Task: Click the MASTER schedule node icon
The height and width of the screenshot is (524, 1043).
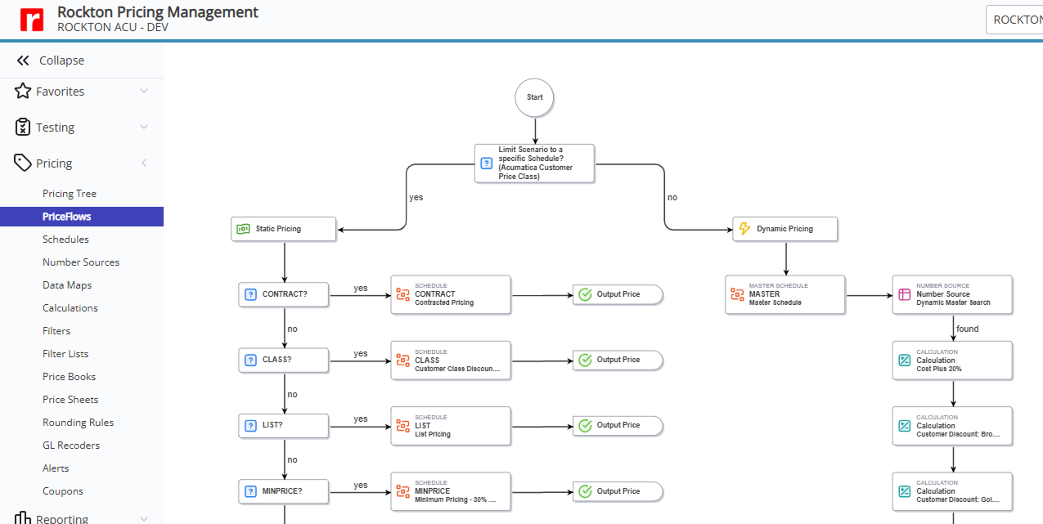Action: (x=737, y=294)
